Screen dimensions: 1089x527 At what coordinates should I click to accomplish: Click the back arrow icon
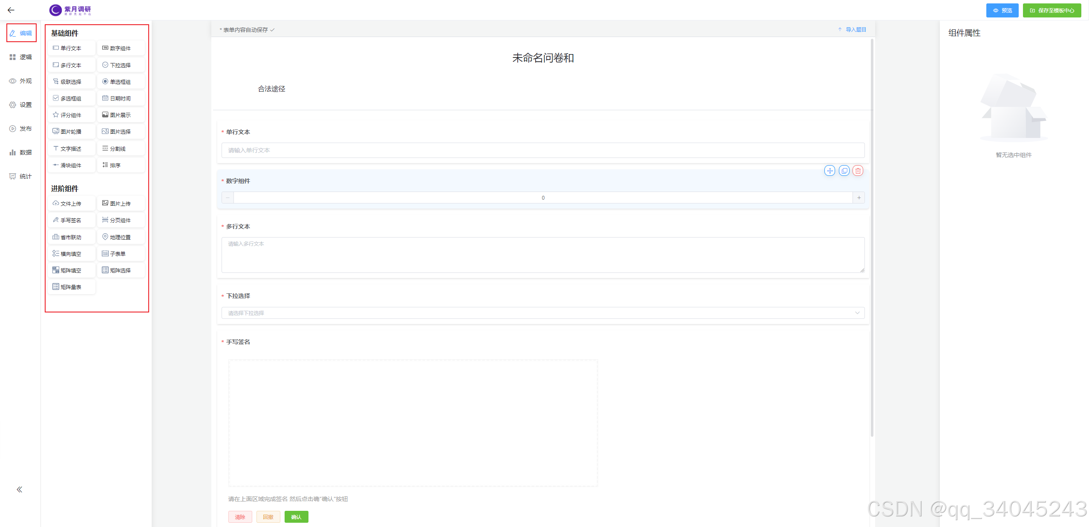11,10
